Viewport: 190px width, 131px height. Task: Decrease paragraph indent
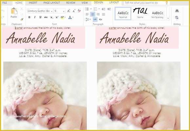(104, 9)
